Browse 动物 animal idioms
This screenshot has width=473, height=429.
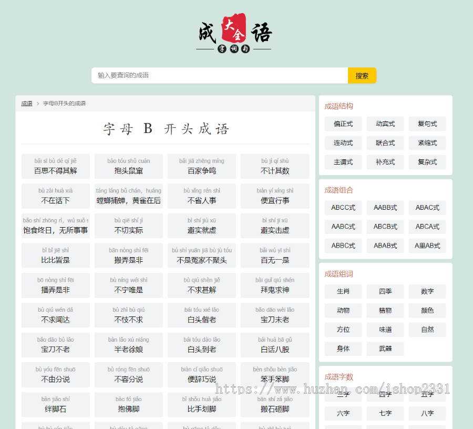click(343, 310)
